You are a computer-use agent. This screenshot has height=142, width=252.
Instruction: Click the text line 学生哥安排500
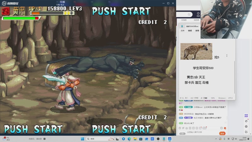(203, 68)
